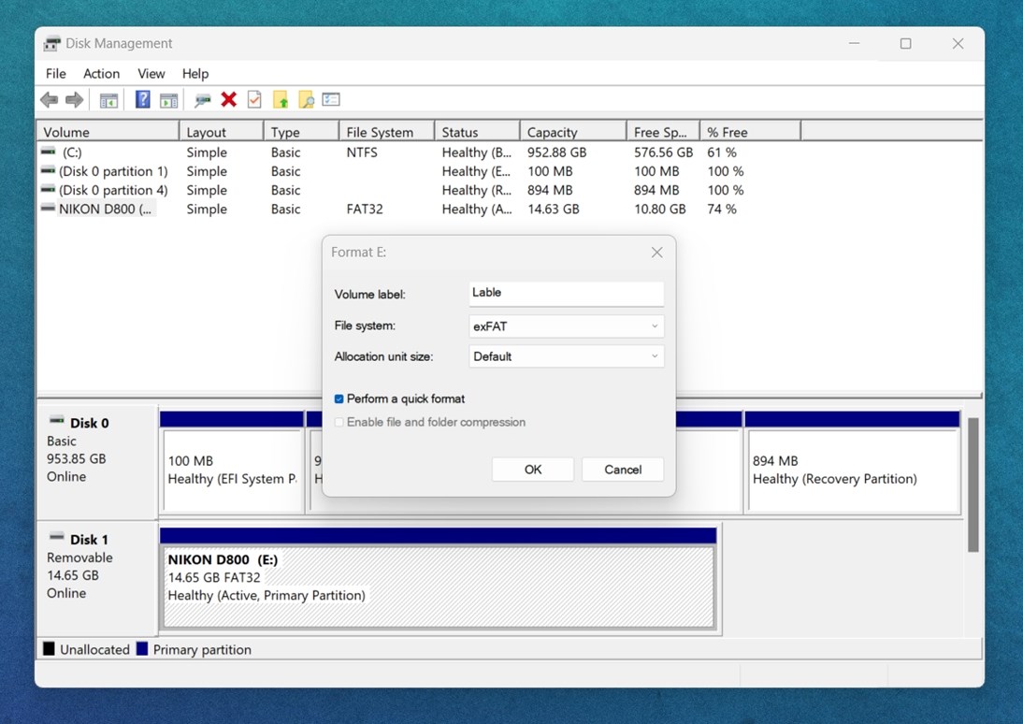
Task: Toggle the Show/Hide Action Pane toolbar icon
Action: 170,99
